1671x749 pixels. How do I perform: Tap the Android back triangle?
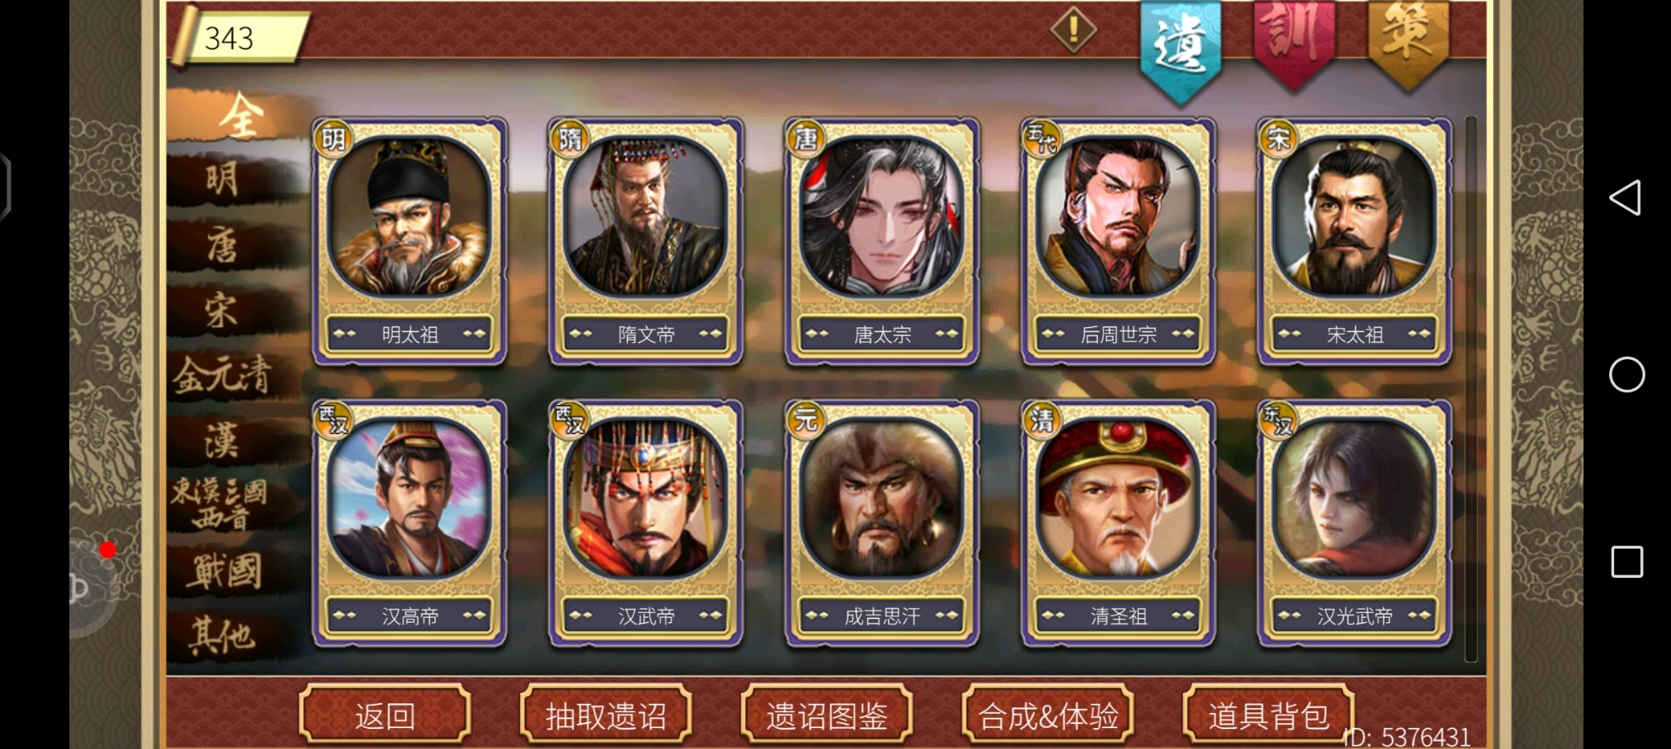click(1626, 198)
